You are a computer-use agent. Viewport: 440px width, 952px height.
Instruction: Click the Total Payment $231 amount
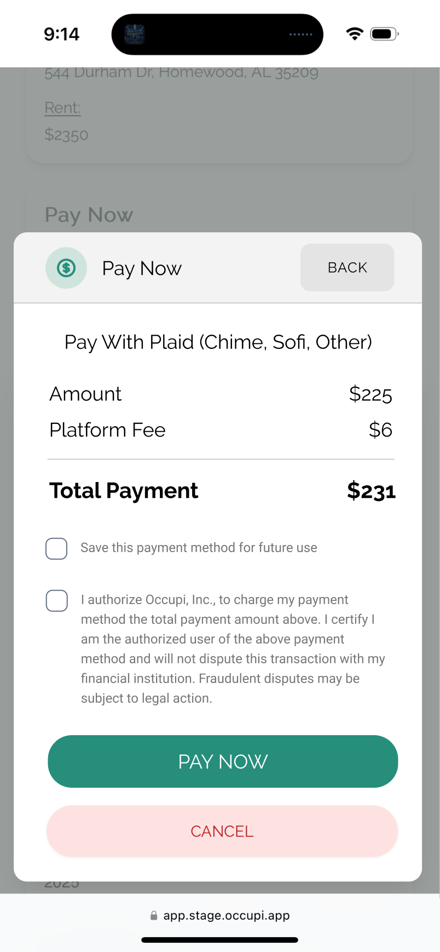[371, 491]
